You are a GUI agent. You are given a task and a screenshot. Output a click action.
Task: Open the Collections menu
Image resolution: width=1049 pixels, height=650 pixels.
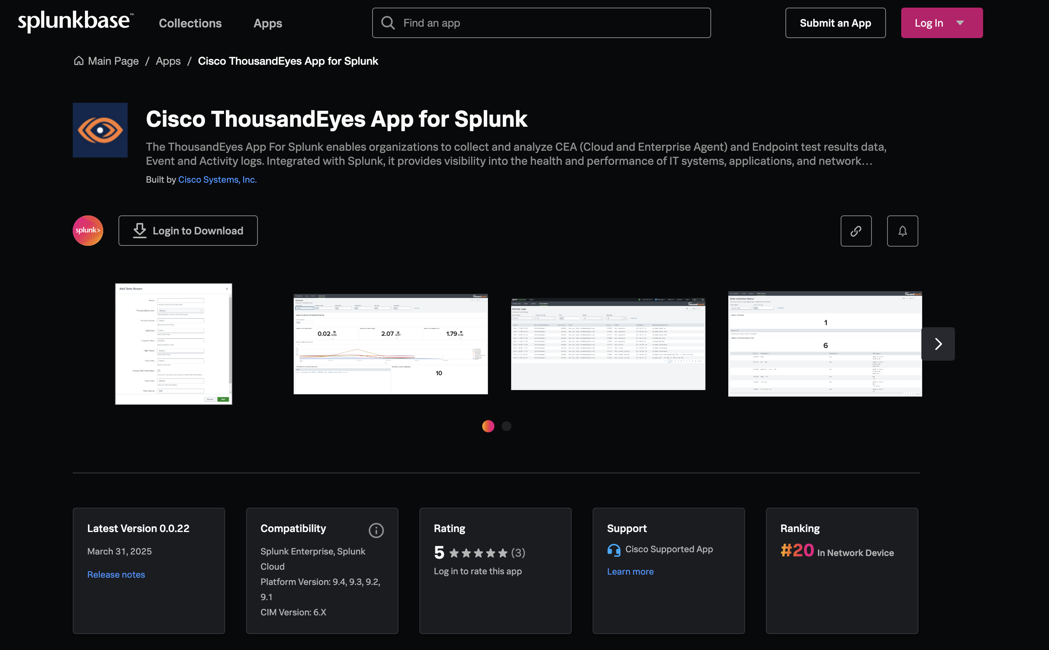pyautogui.click(x=190, y=23)
